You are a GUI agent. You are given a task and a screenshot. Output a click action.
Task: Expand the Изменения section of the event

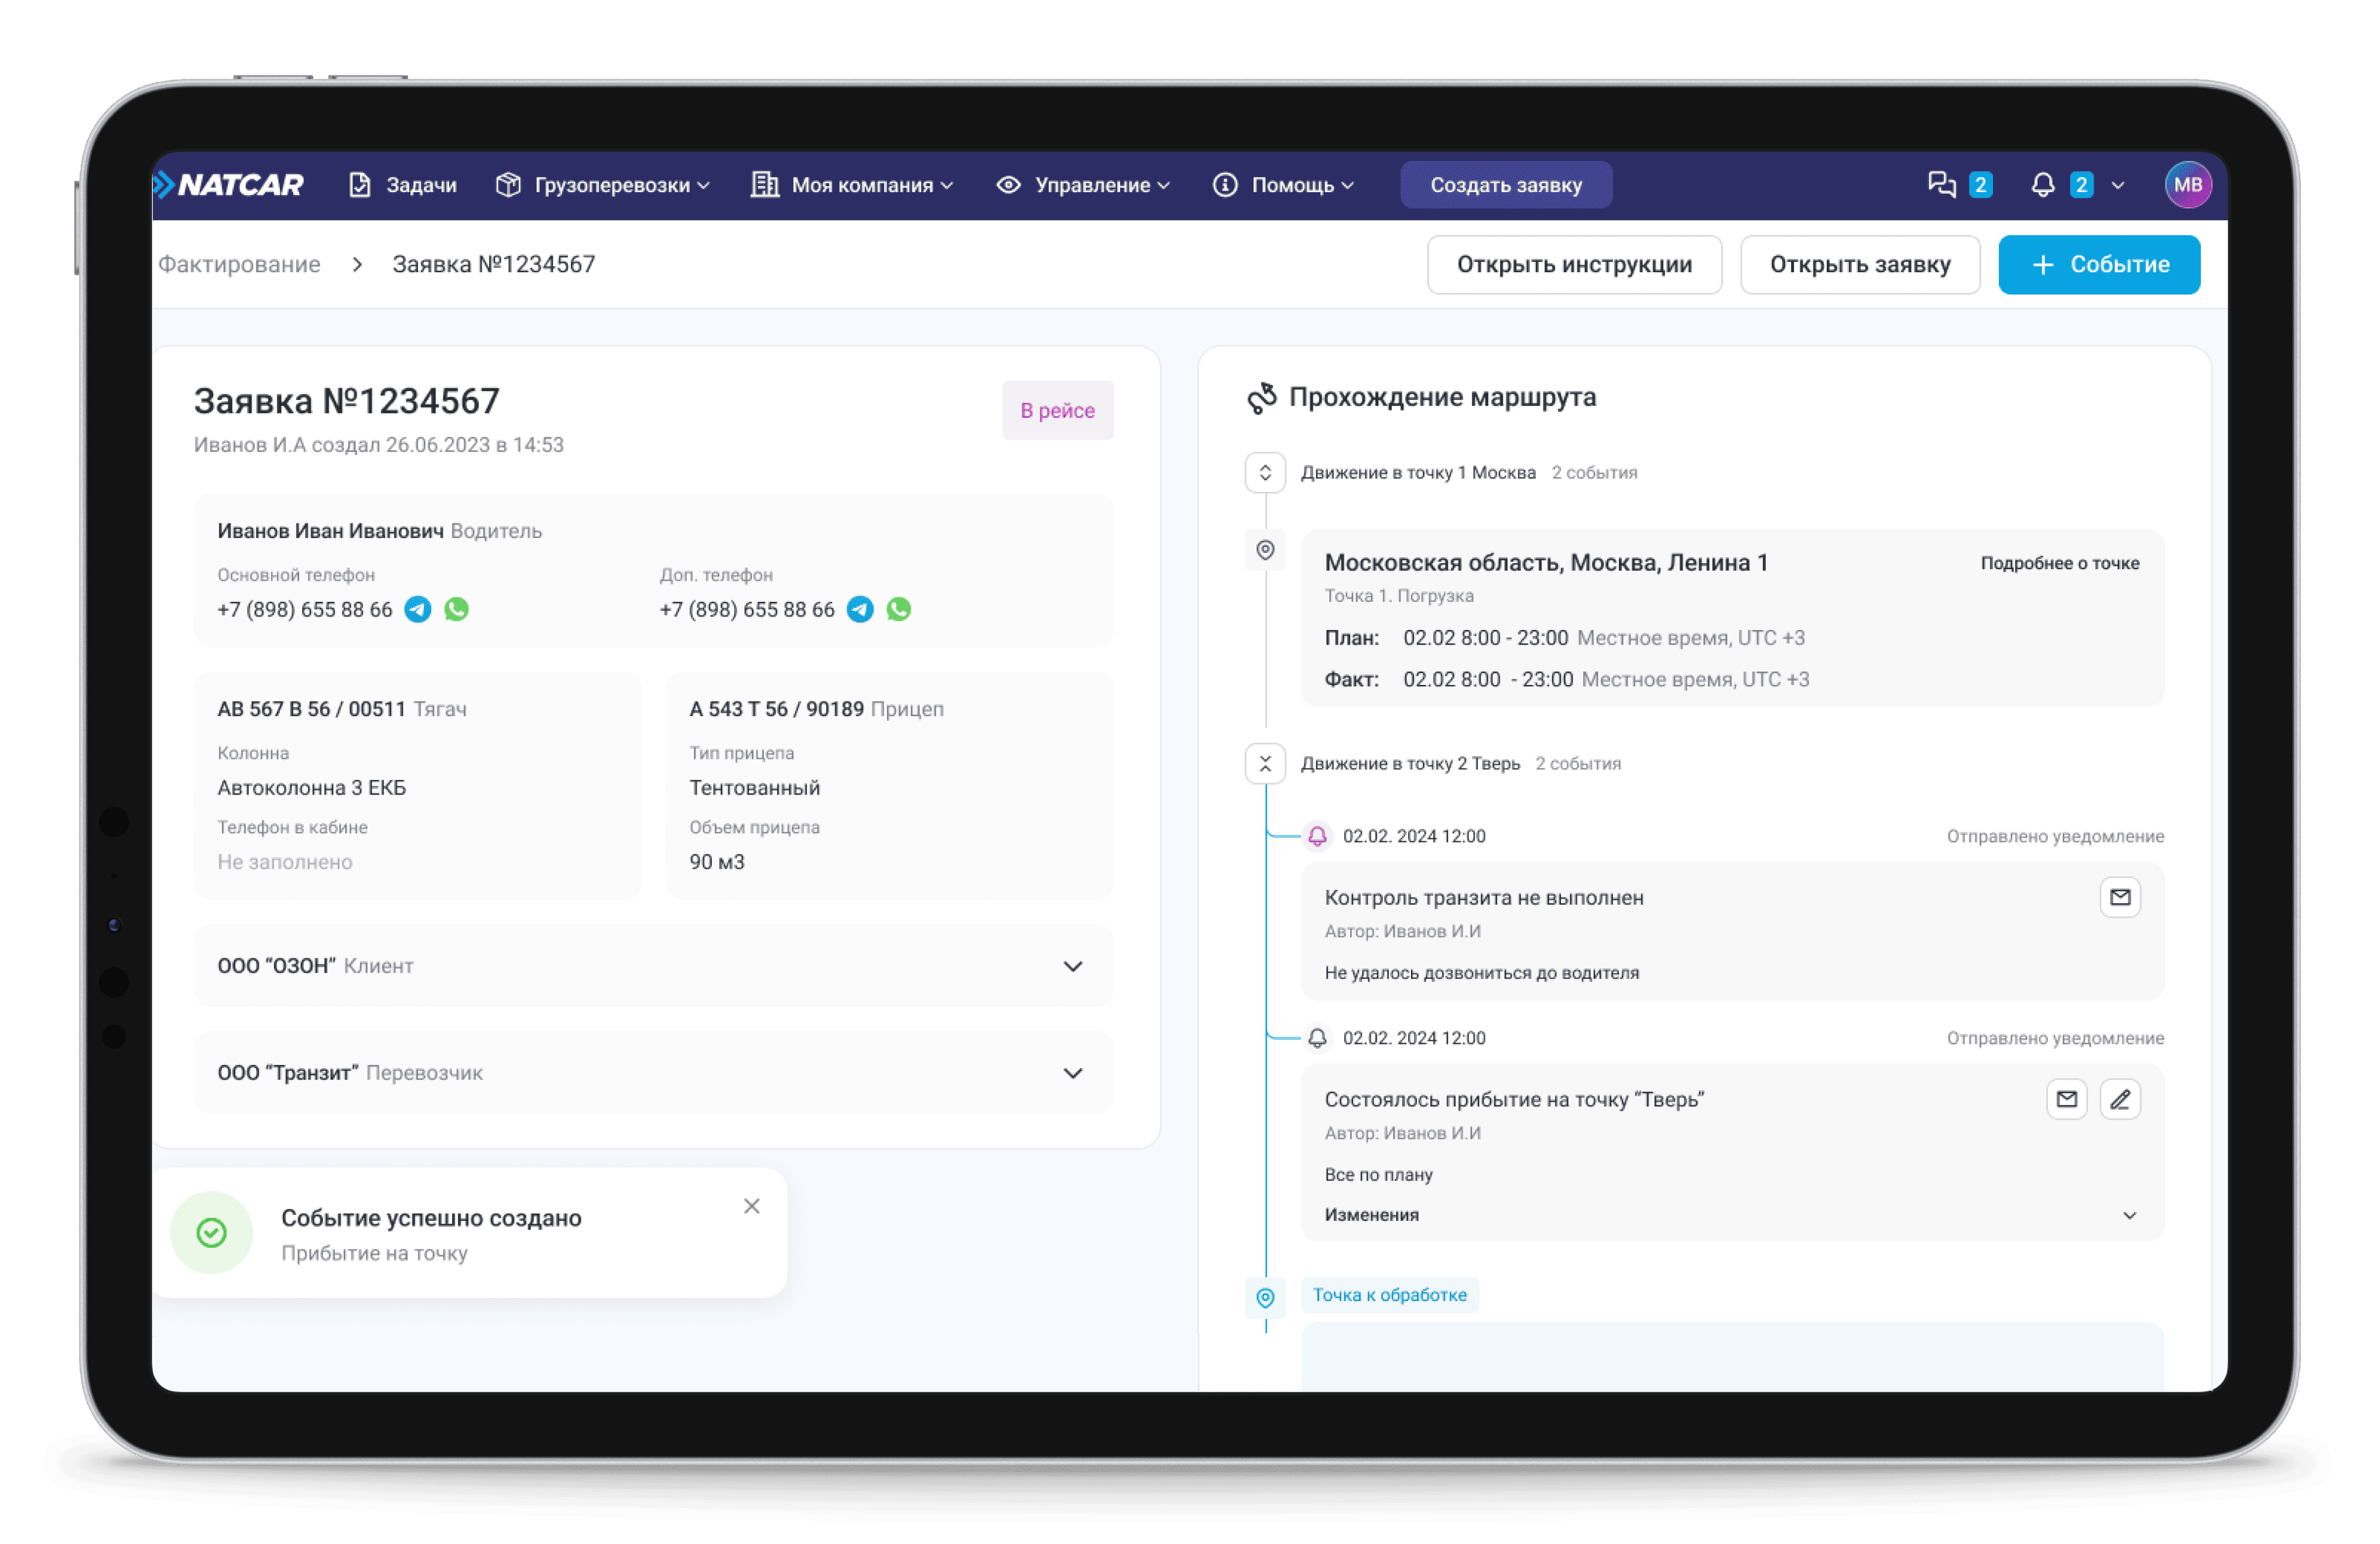[x=2129, y=1215]
